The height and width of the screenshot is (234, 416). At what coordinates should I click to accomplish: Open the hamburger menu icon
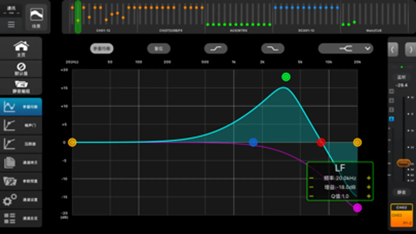click(11, 25)
